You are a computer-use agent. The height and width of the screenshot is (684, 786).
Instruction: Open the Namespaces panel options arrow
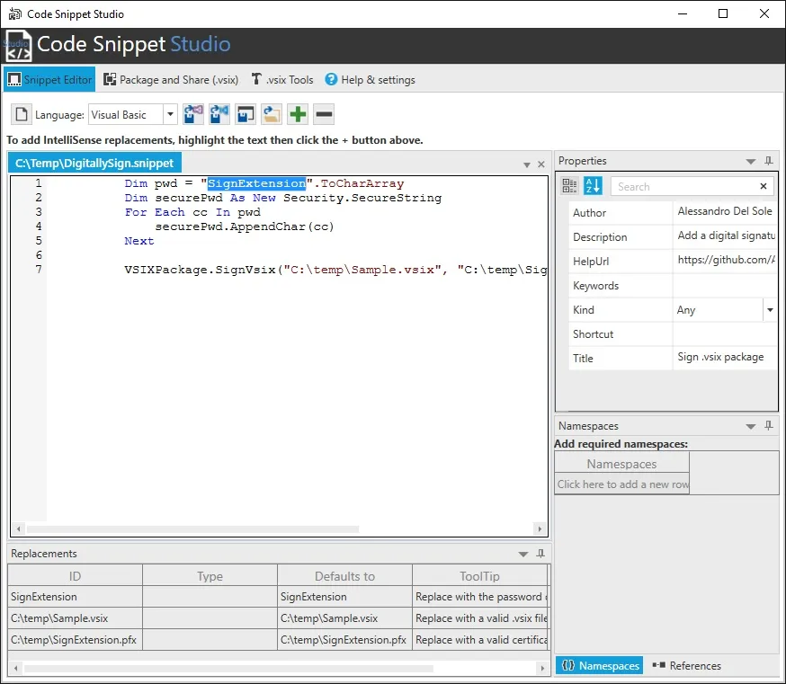[x=751, y=426]
